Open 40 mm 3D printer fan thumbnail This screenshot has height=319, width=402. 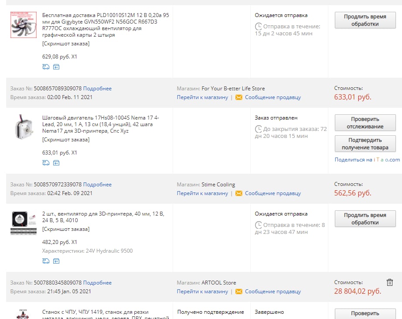24,223
